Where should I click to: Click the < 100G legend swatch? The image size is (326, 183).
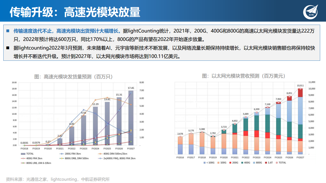[x=204, y=162]
